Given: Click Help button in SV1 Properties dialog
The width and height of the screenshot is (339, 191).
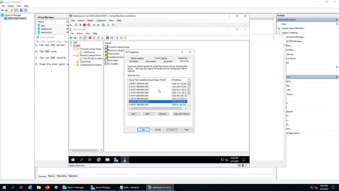Looking at the screenshot, I should (186, 129).
